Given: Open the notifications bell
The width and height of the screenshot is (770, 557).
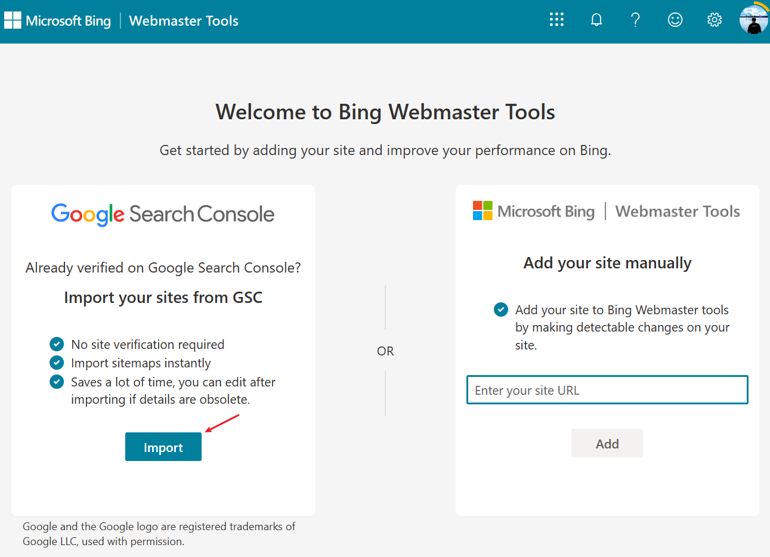Looking at the screenshot, I should (x=596, y=20).
